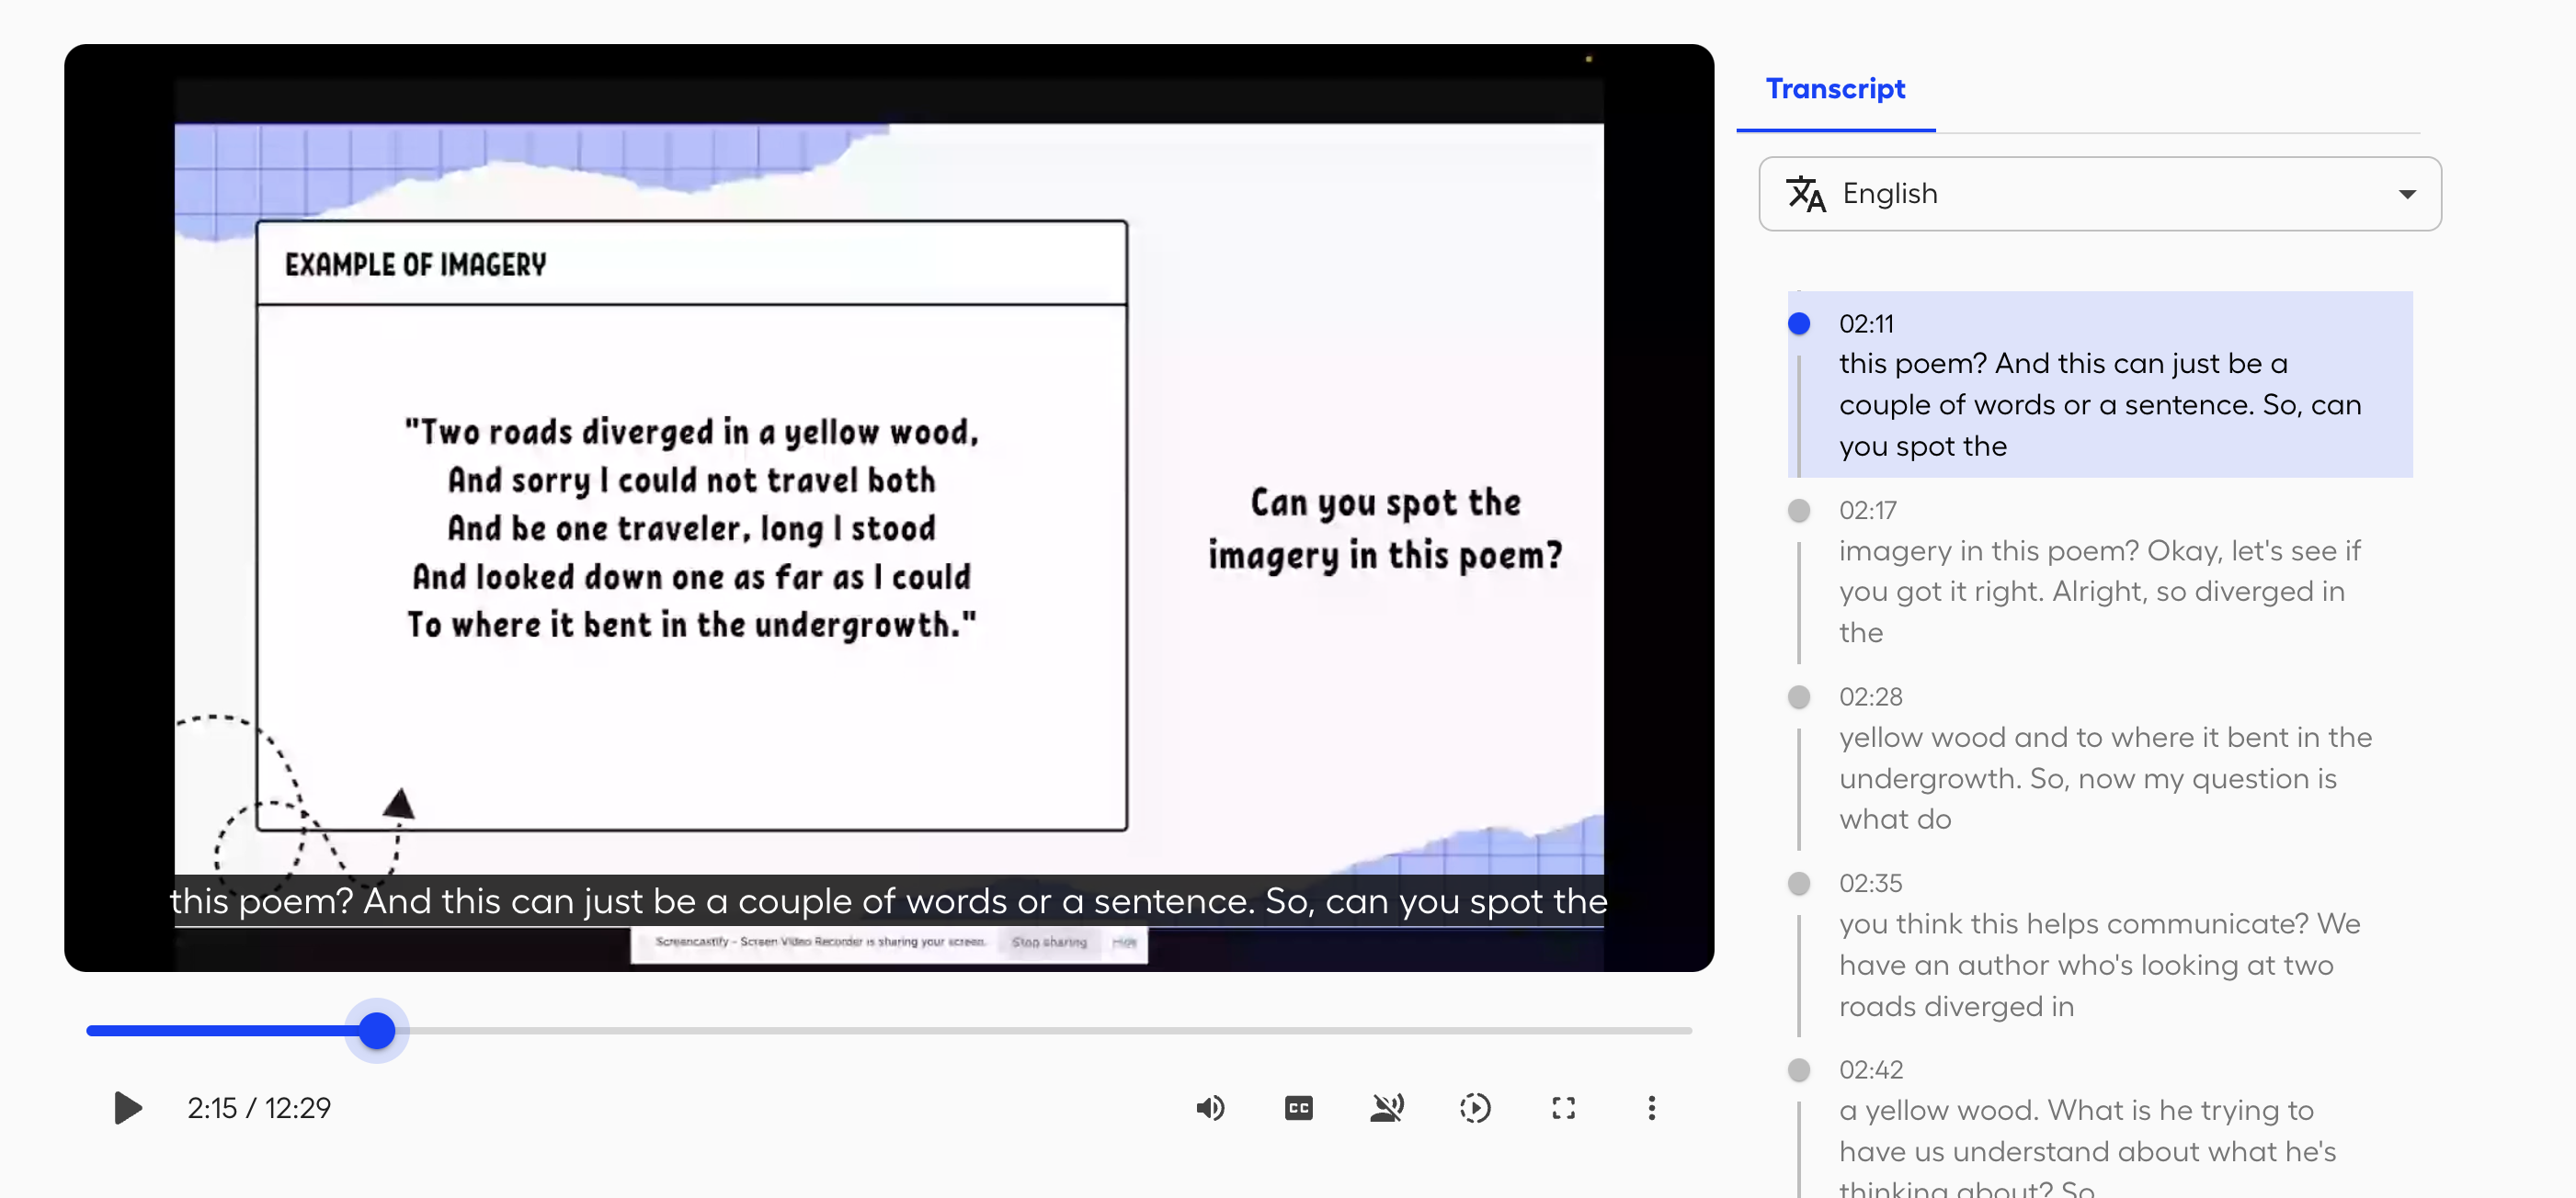This screenshot has height=1198, width=2576.
Task: Click the blue dot beside the 02:11 entry
Action: [x=1799, y=322]
